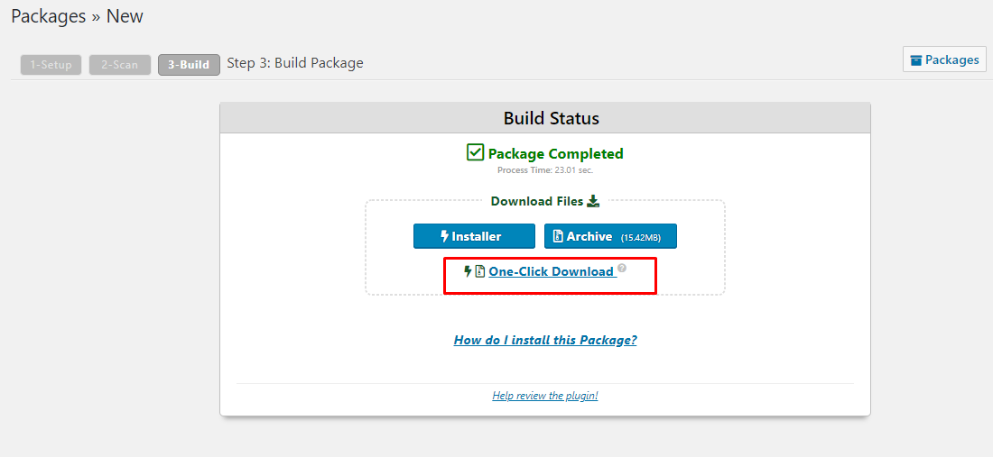Click the archive box icon in Packages button
This screenshot has width=993, height=457.
coord(916,60)
